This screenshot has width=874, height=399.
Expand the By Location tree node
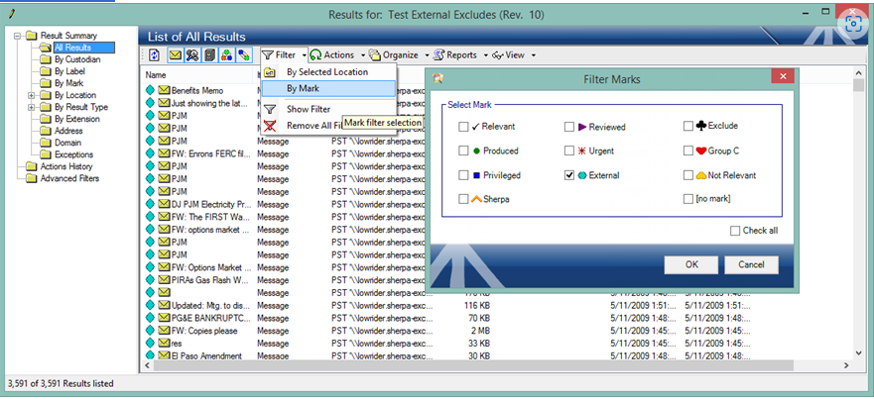[x=32, y=96]
